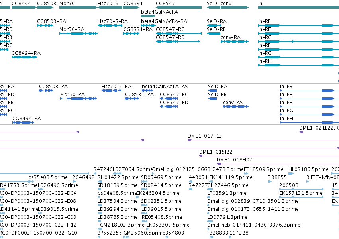Select the EK157131.5prime EST

coord(302,197)
